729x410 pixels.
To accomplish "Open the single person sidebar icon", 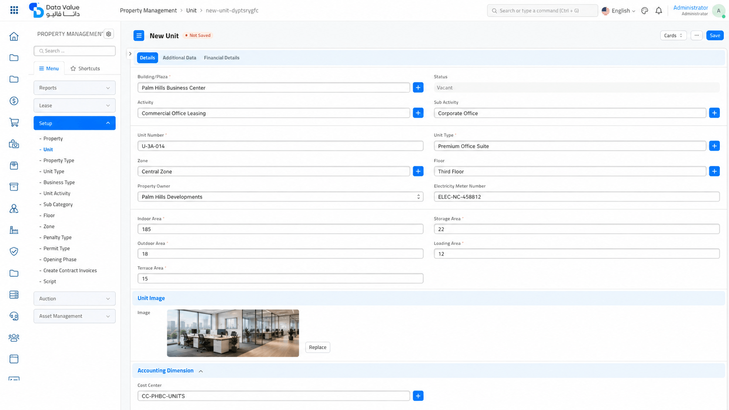I will coord(14,209).
